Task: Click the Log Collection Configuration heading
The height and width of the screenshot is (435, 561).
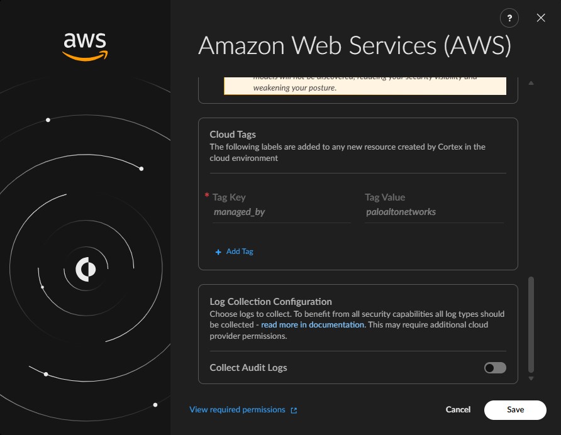Action: point(270,302)
